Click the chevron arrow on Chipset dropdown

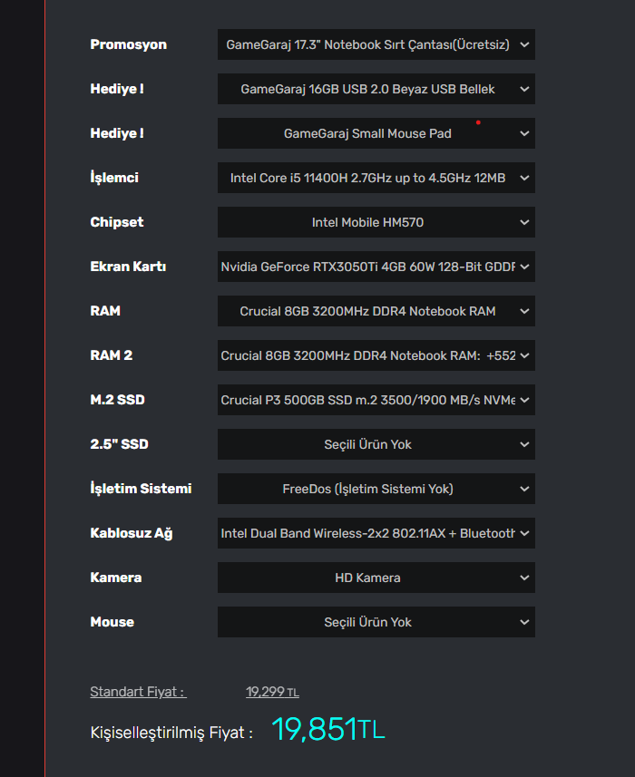click(524, 222)
